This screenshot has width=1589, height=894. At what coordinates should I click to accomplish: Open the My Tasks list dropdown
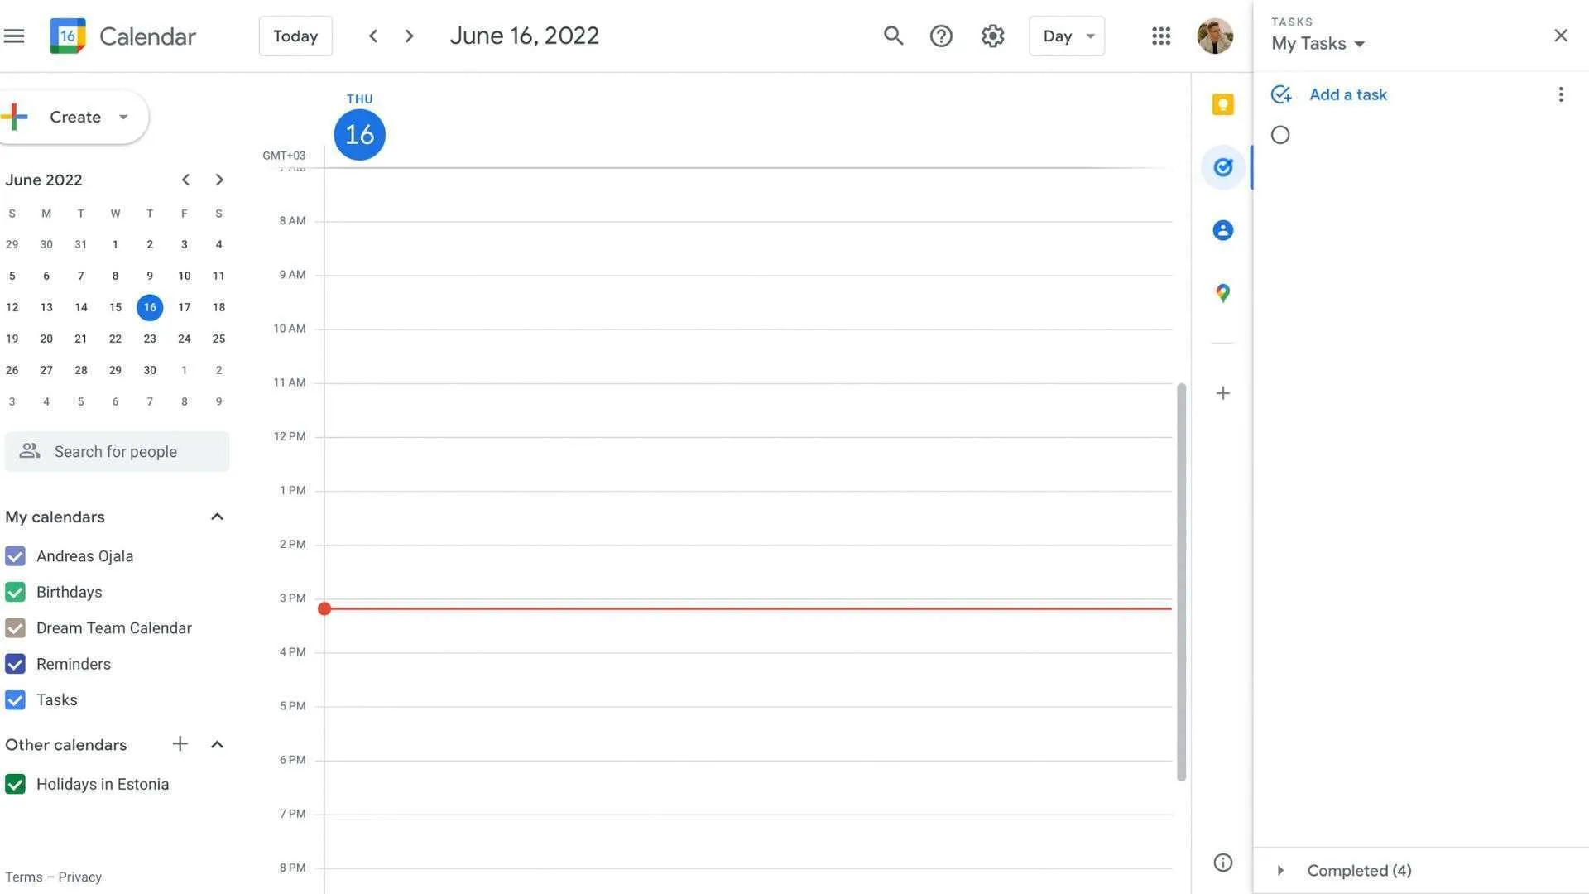click(x=1318, y=44)
